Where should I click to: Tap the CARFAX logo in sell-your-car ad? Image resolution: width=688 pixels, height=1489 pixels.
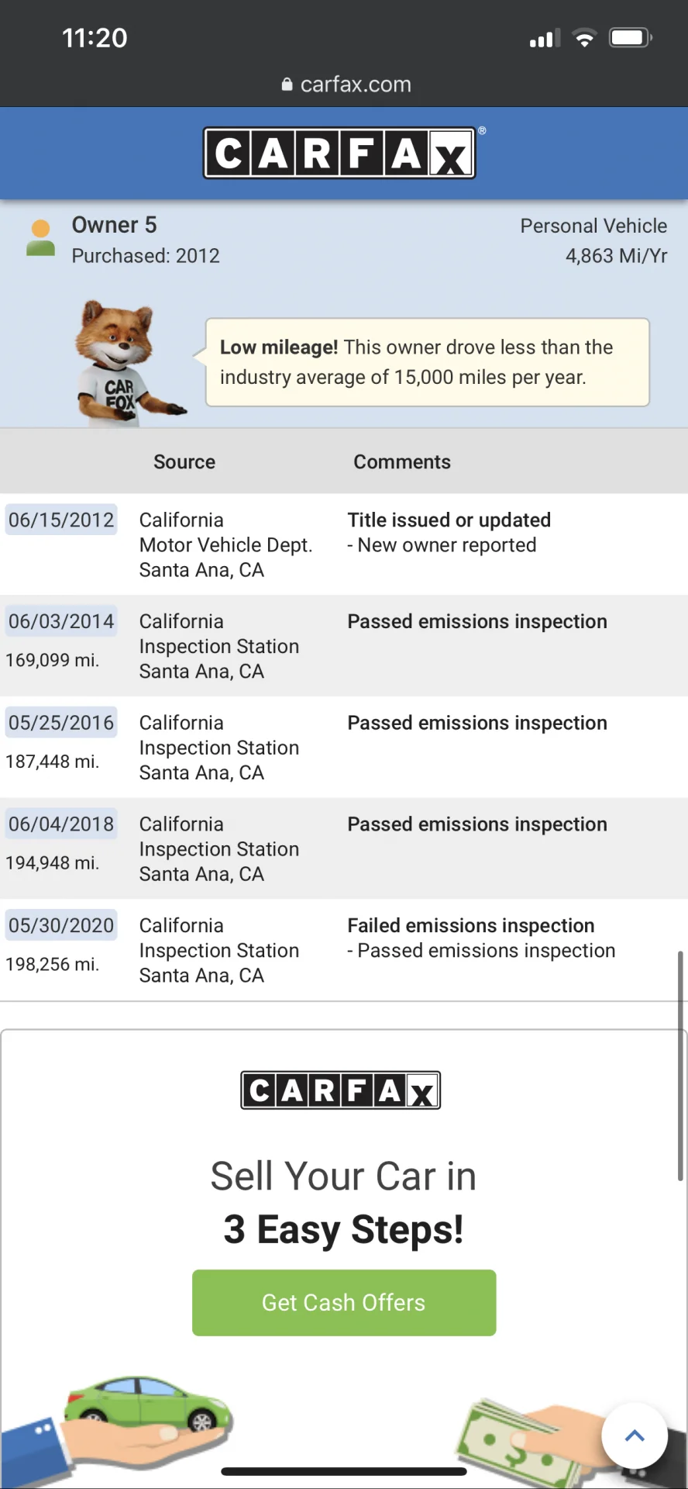click(341, 1090)
